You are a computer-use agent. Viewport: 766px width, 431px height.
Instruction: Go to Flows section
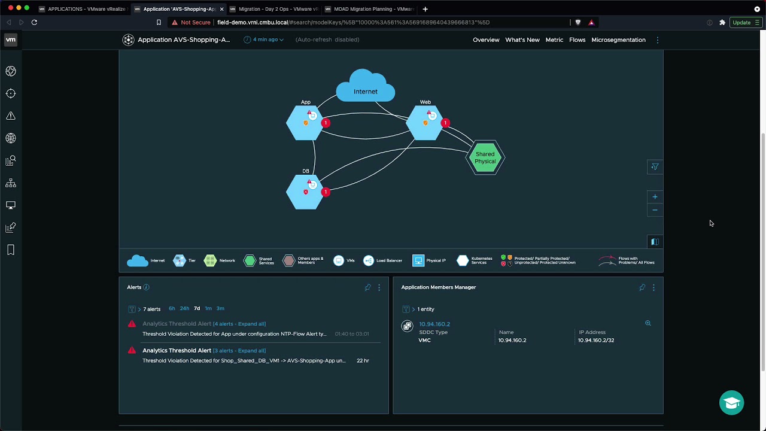577,40
